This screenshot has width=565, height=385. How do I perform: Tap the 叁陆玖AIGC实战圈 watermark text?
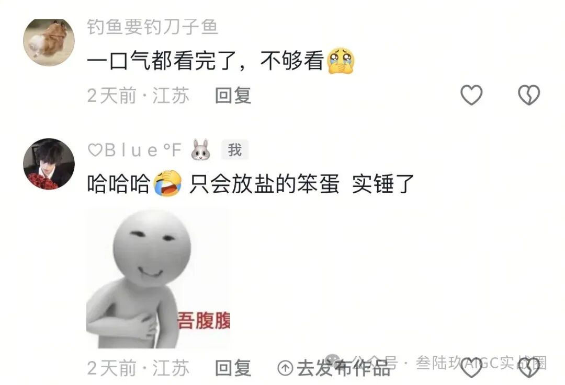(482, 363)
